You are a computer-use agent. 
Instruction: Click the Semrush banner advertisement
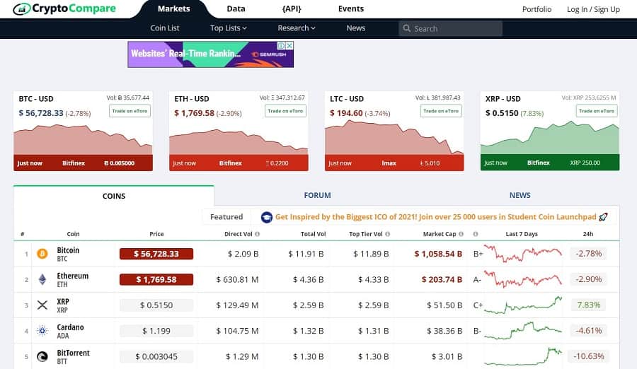tap(210, 54)
